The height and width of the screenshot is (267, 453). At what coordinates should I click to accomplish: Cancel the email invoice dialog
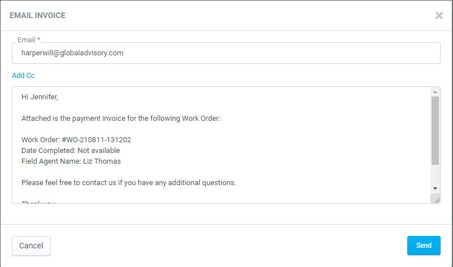coord(31,246)
